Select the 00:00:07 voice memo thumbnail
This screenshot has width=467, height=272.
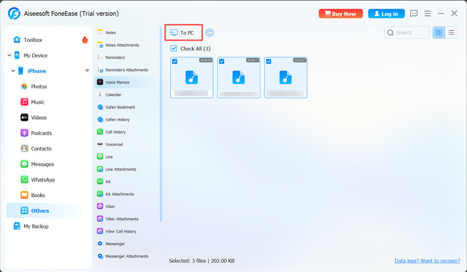(x=285, y=77)
